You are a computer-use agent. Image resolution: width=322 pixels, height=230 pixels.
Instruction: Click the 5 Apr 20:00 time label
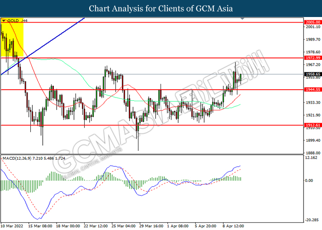[206, 226]
